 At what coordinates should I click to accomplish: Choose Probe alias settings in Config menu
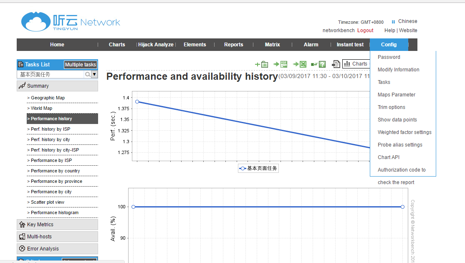400,145
